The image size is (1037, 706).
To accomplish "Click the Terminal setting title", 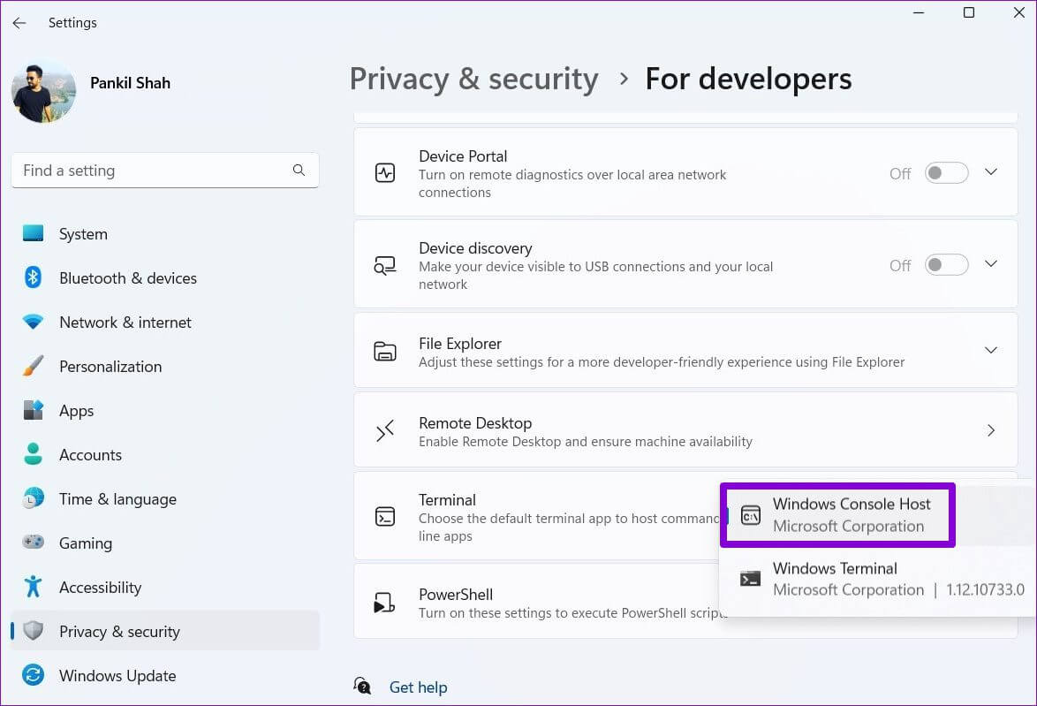I will (447, 499).
